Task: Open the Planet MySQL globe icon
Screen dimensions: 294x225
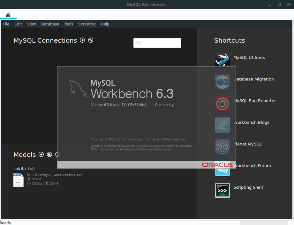Action: coord(222,147)
